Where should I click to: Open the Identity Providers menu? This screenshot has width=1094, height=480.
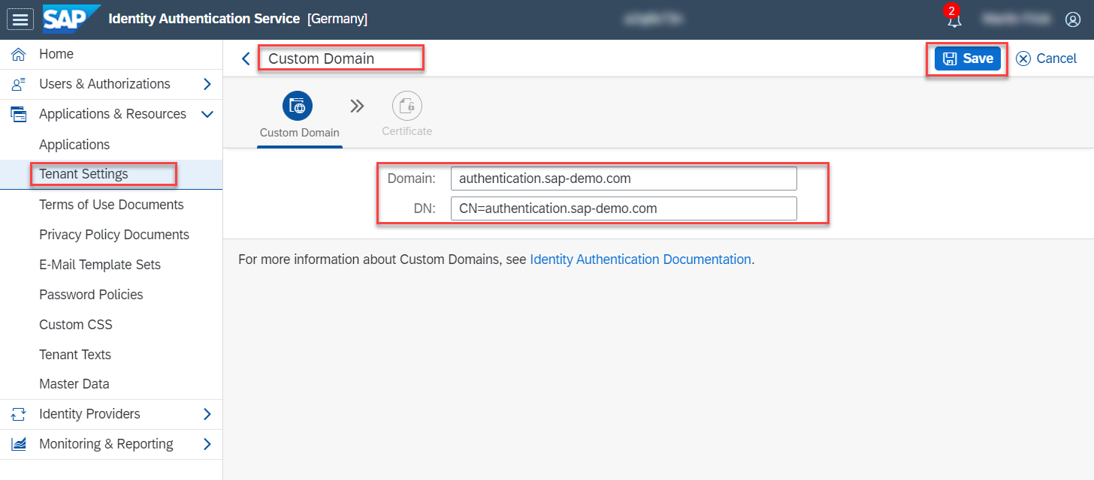[x=89, y=414]
